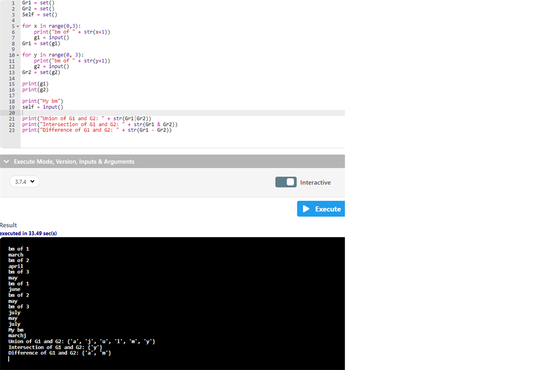Click the terminal output line starting 'Union of G1 and G2:'
The height and width of the screenshot is (370, 546).
point(82,341)
